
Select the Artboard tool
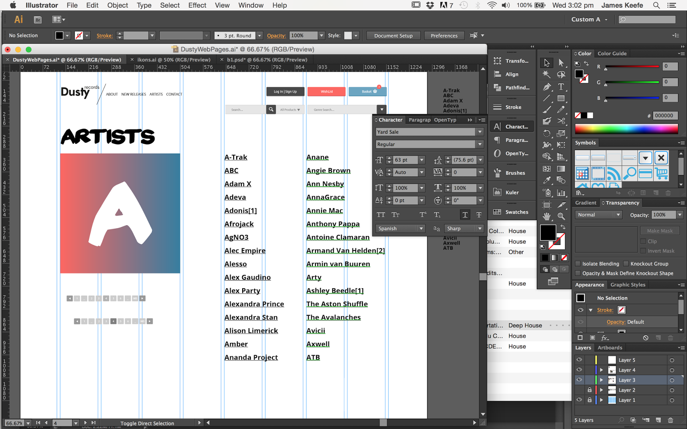point(547,205)
